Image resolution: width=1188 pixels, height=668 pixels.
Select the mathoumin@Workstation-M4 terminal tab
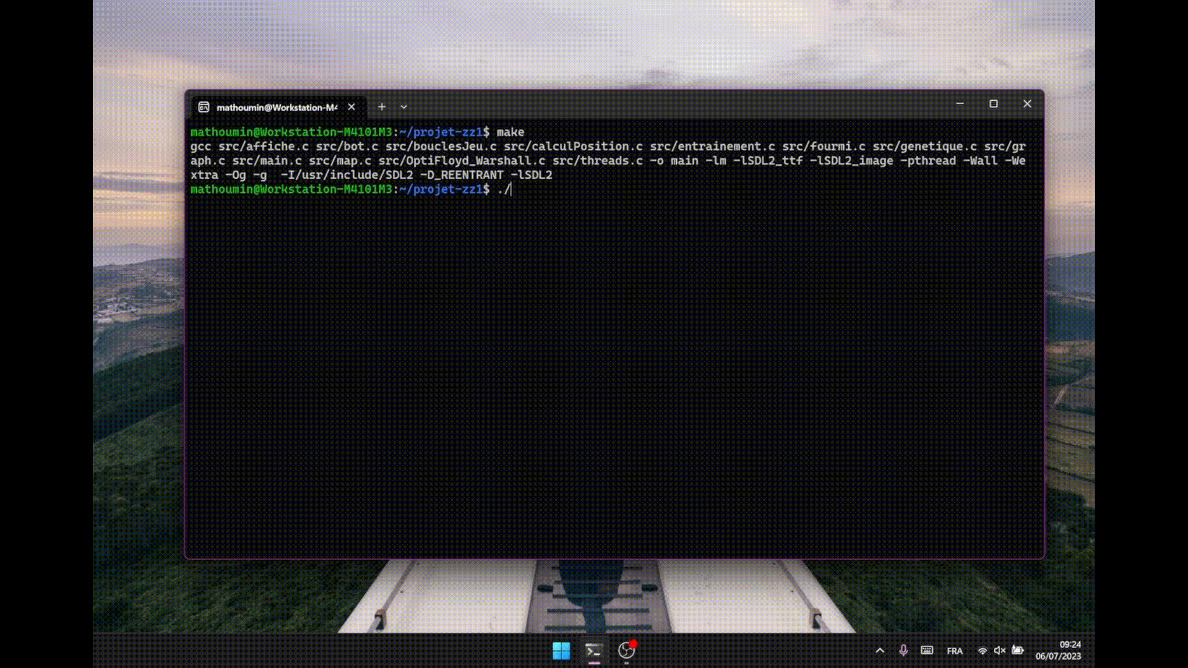pos(277,108)
